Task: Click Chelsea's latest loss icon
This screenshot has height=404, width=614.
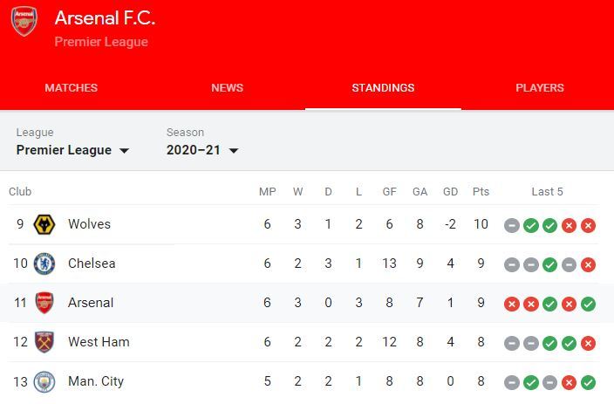Action: [588, 265]
